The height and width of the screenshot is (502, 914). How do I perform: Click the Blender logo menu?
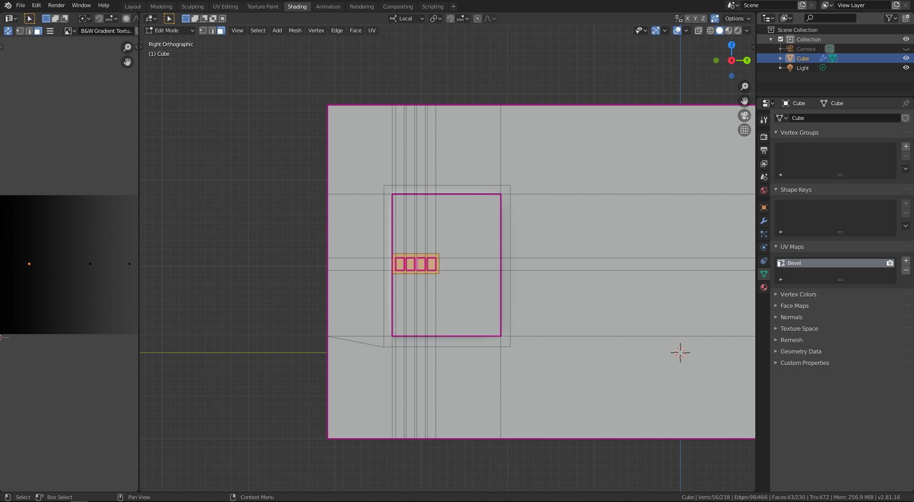tap(8, 5)
